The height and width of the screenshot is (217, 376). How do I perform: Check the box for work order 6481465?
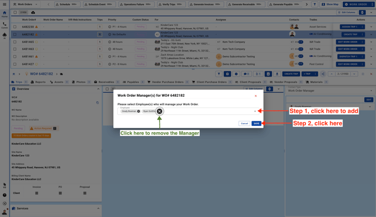point(15,42)
